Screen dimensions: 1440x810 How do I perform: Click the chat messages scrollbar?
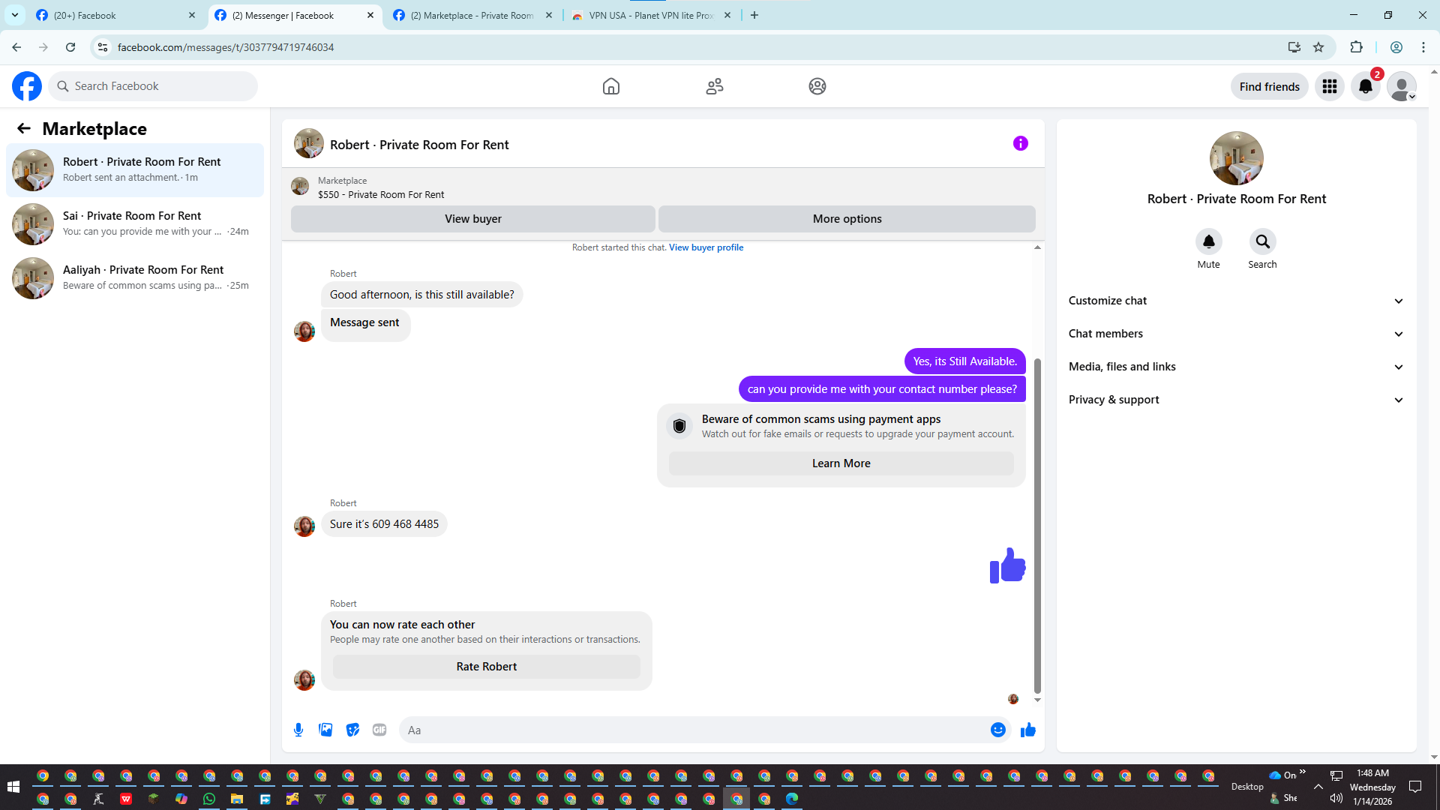1037,525
